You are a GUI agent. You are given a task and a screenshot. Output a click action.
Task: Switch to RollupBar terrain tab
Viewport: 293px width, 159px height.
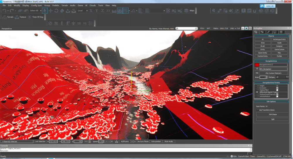coord(262,32)
